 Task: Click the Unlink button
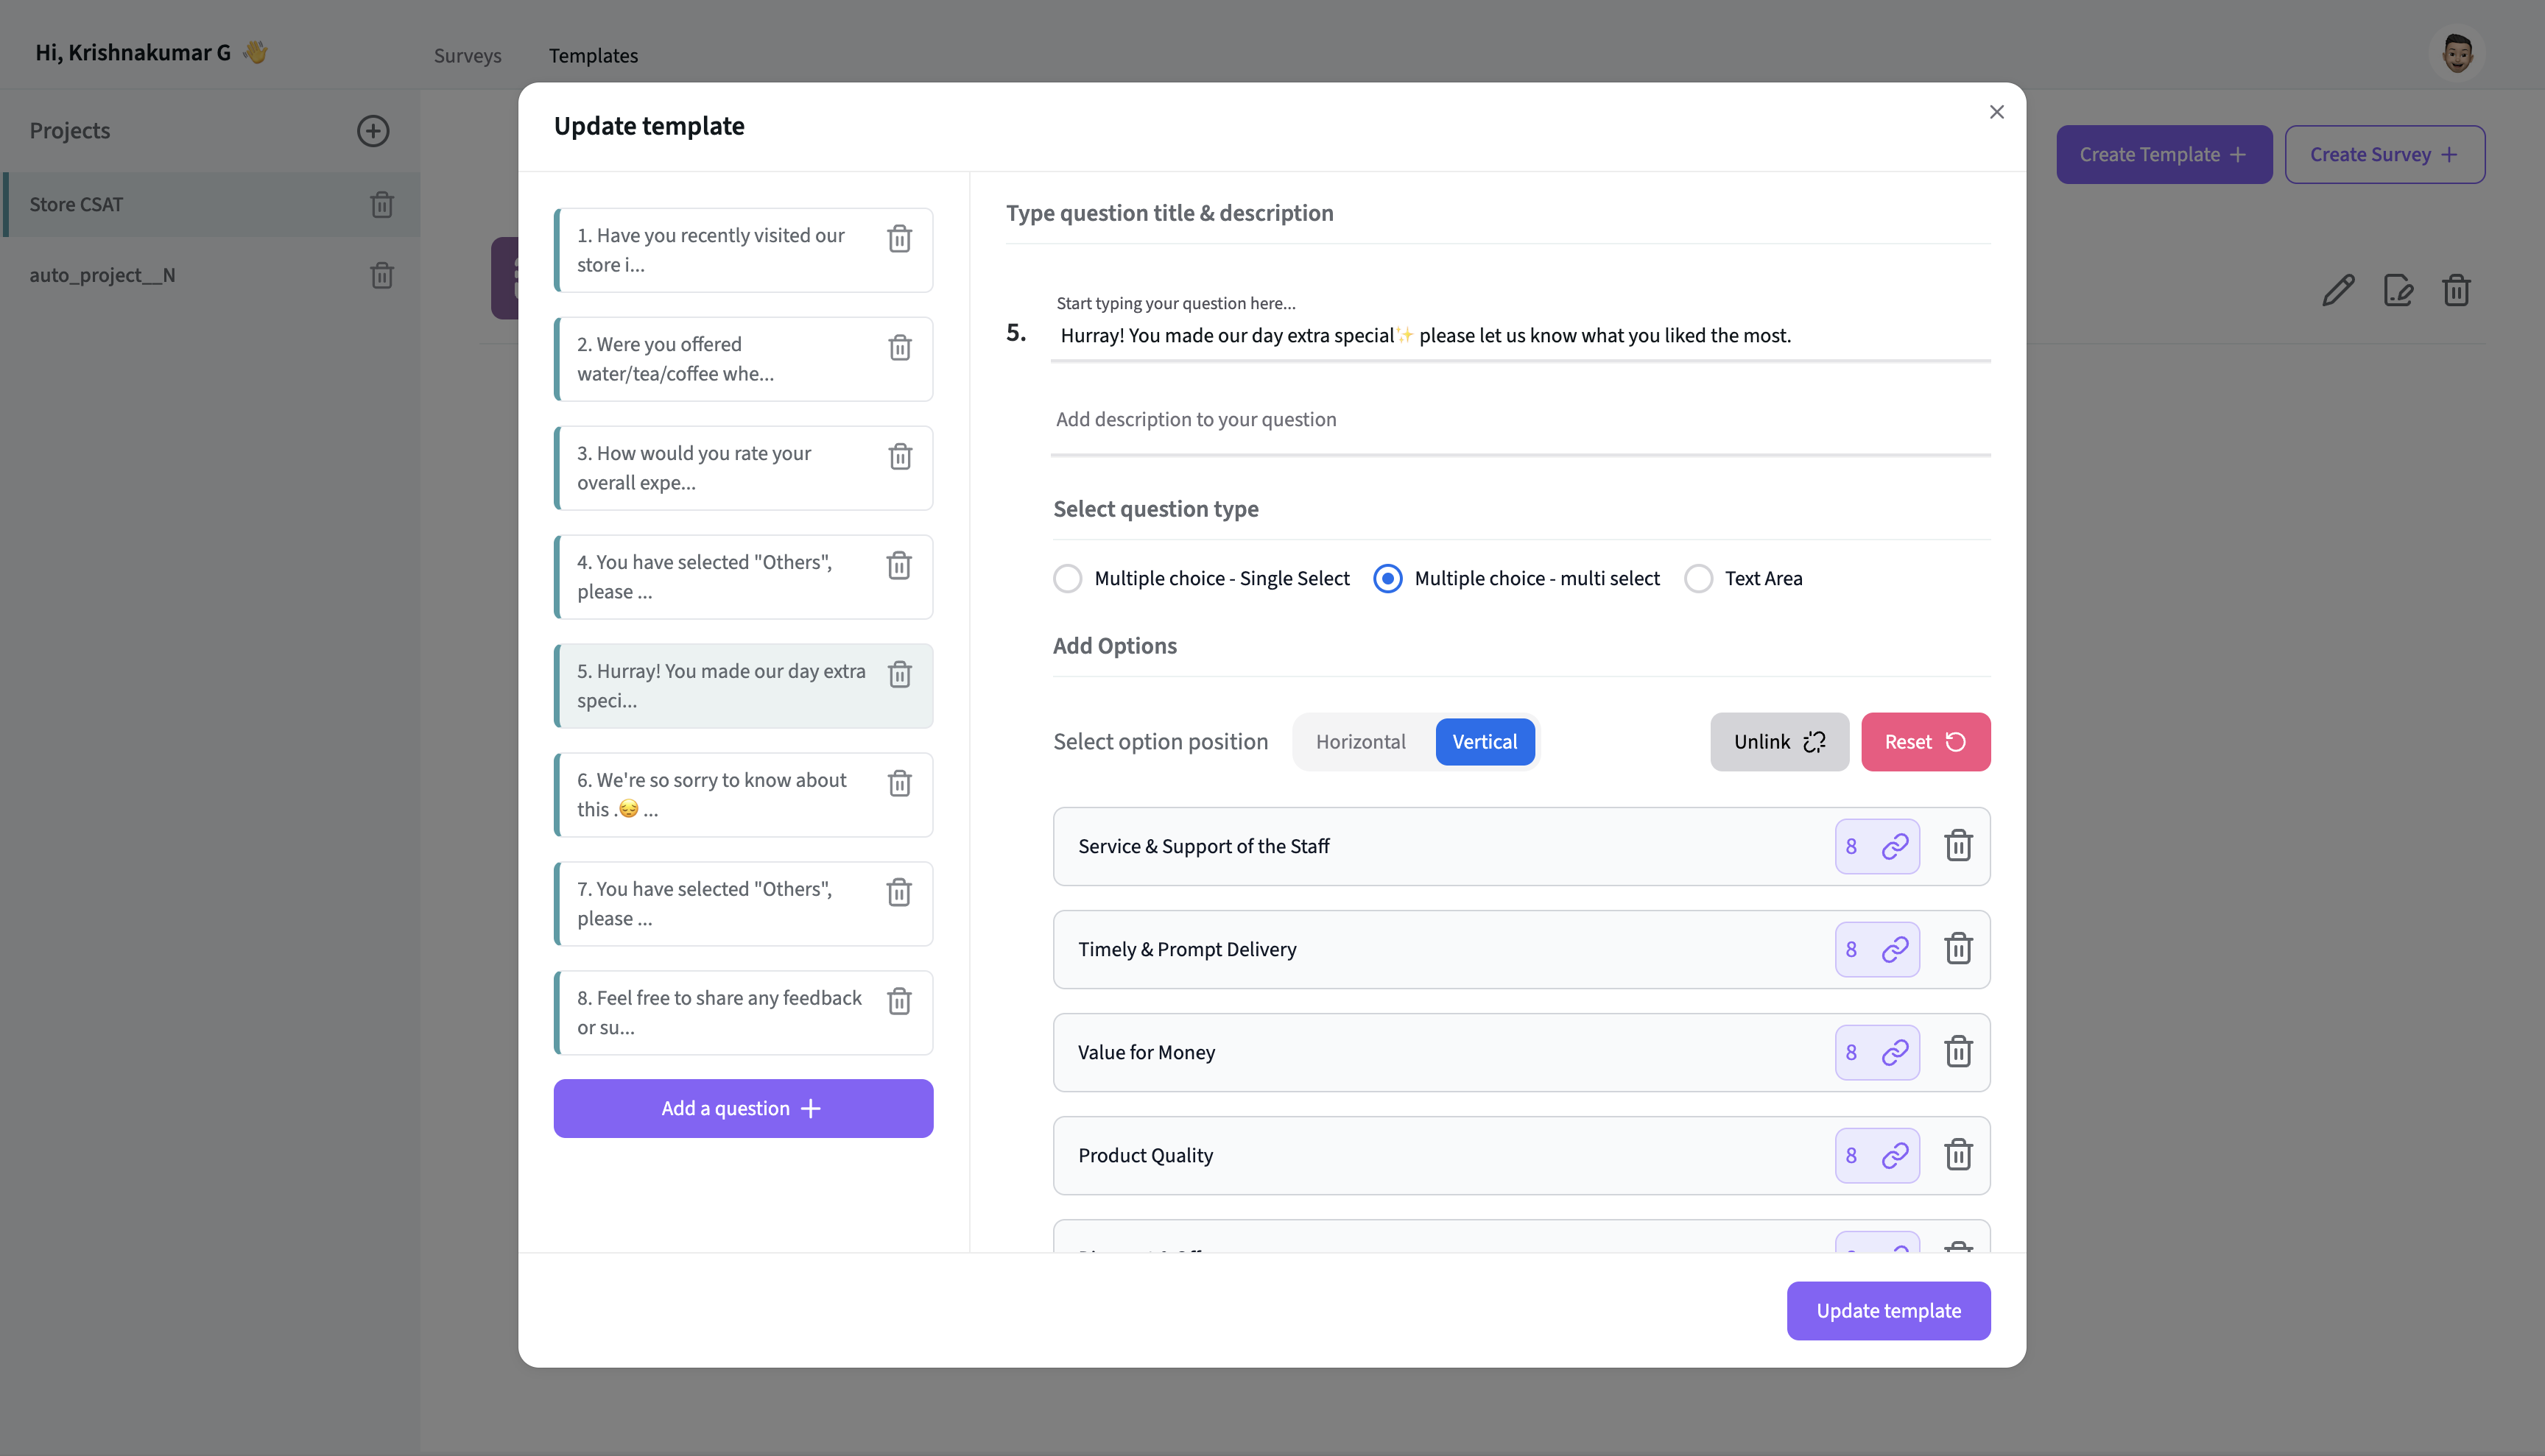(1778, 742)
